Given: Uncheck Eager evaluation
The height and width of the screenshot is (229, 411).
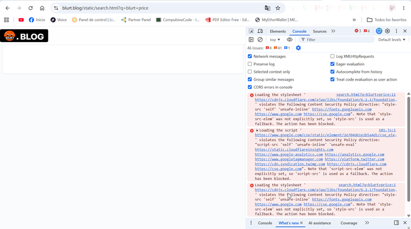Looking at the screenshot, I should tap(332, 64).
